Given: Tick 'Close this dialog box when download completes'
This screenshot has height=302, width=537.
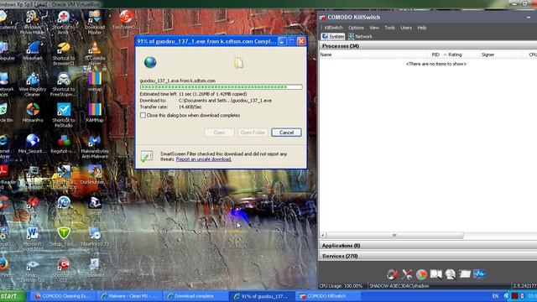Looking at the screenshot, I should click(143, 116).
